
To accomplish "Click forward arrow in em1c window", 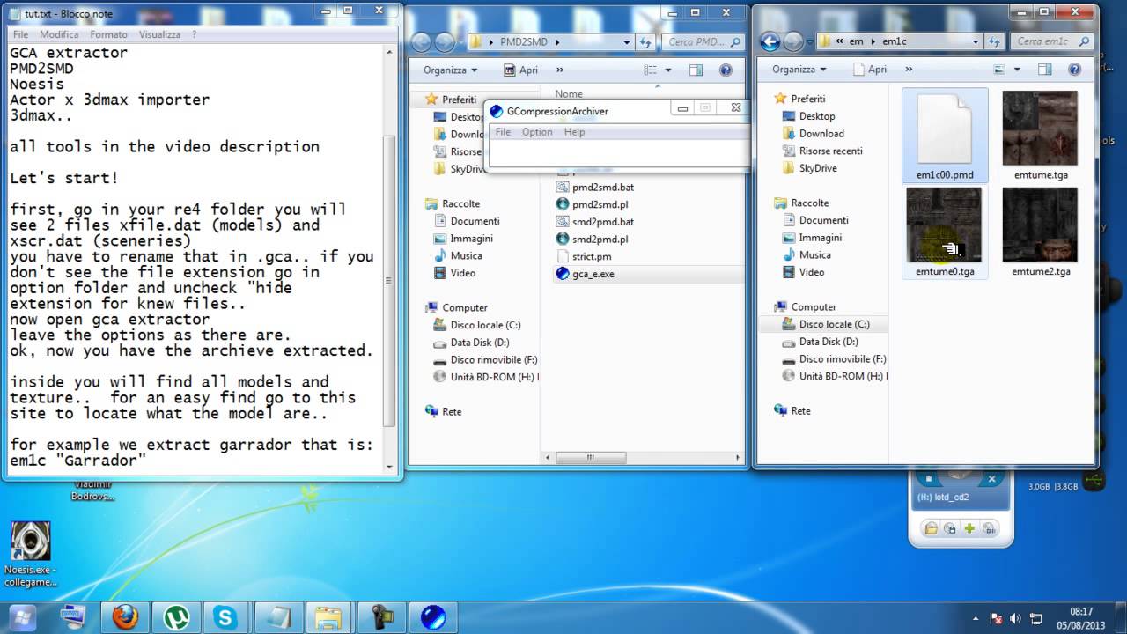I will point(794,41).
